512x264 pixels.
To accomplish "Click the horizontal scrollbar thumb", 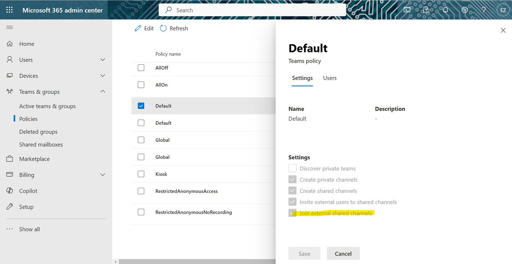I will click(196, 261).
